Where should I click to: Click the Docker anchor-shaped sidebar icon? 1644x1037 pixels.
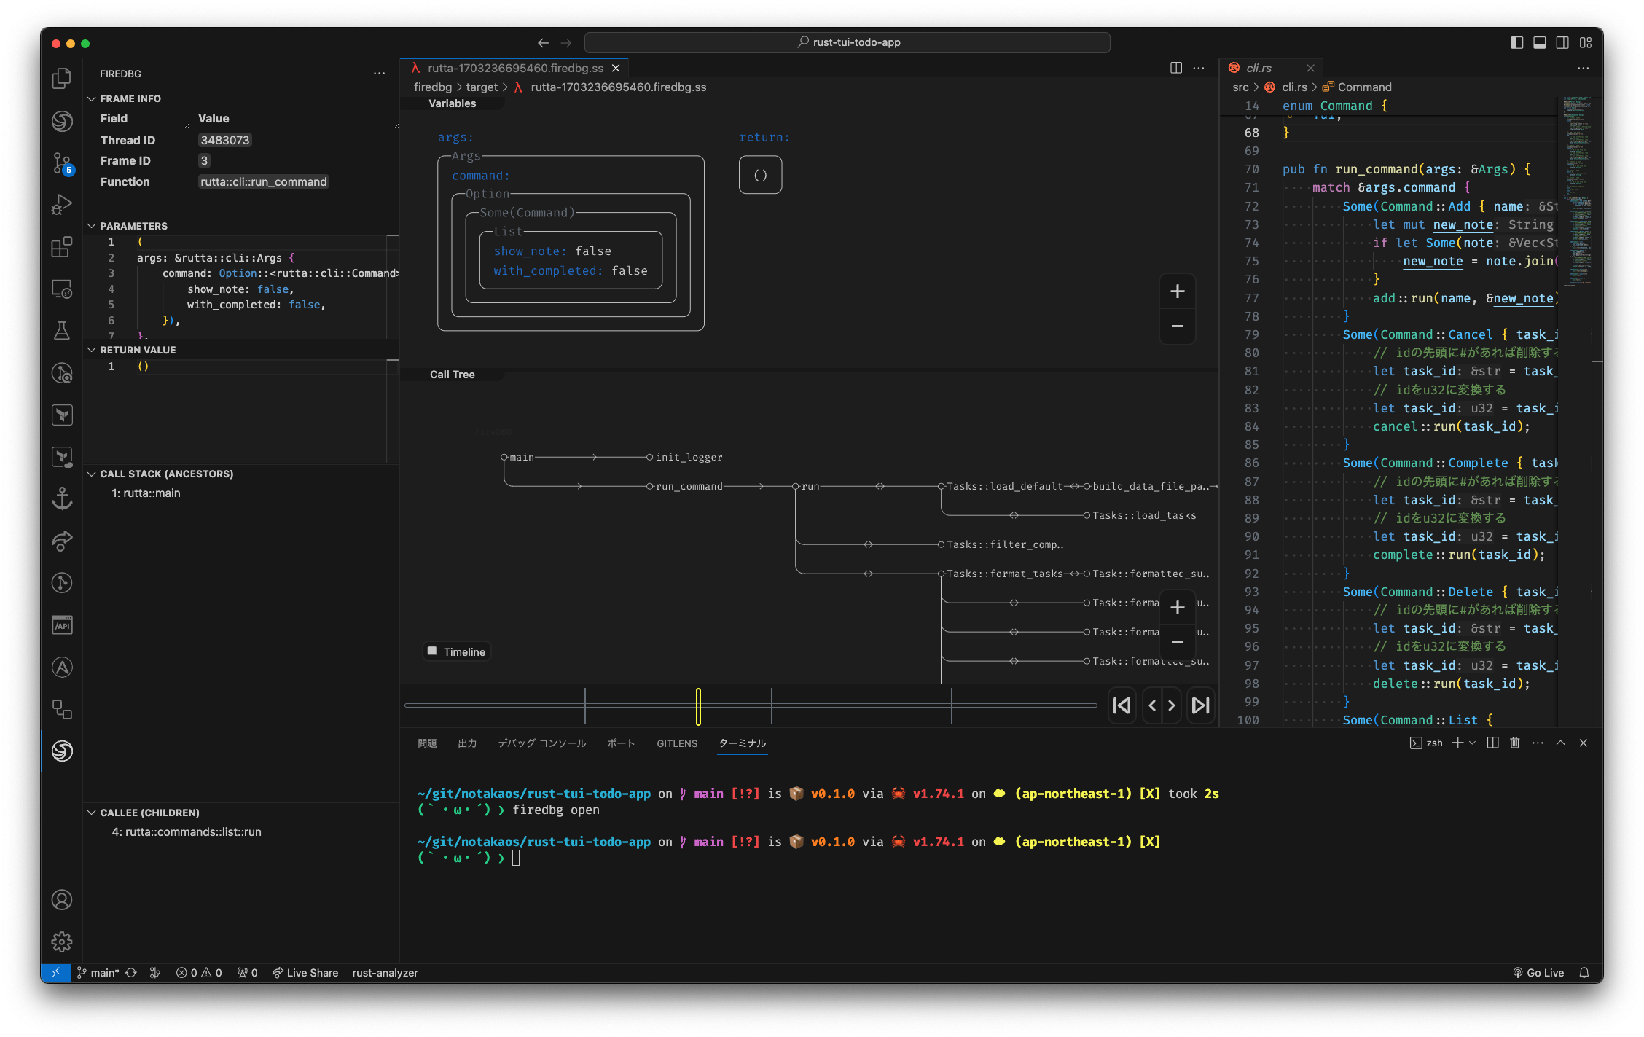click(62, 498)
